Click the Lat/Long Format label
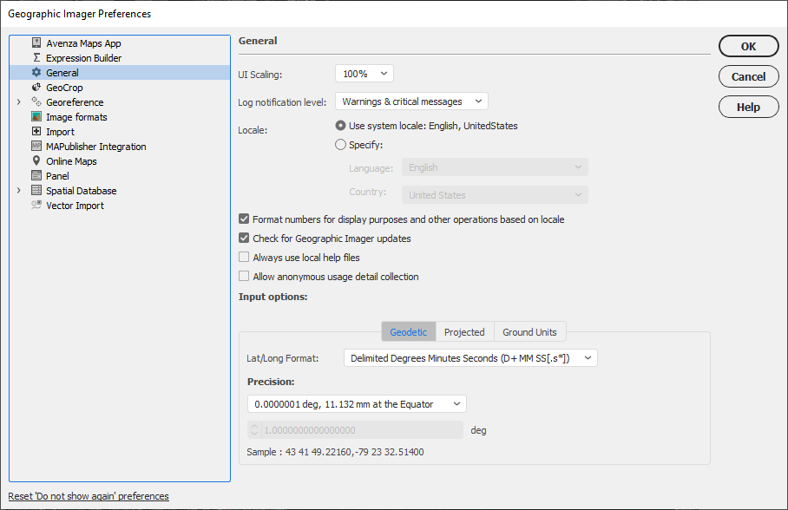788x510 pixels. (282, 358)
